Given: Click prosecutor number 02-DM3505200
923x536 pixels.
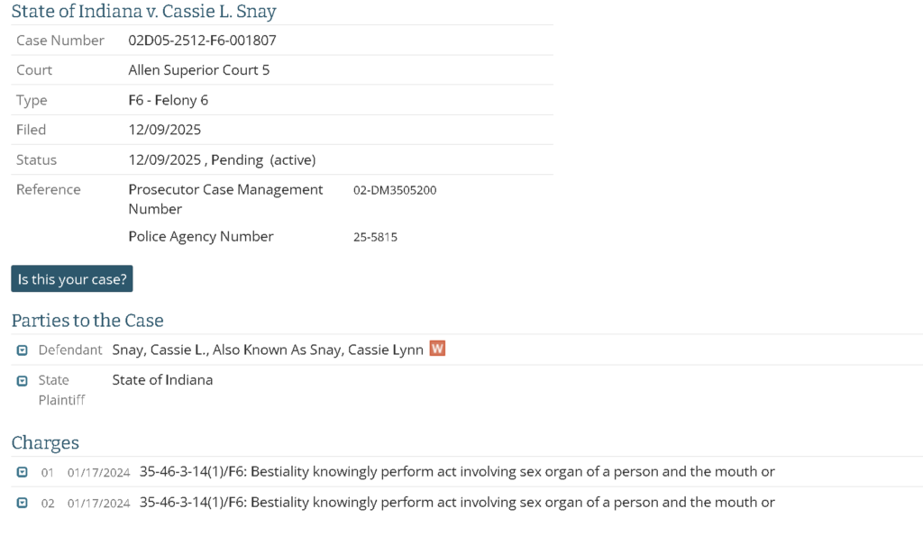Looking at the screenshot, I should coord(395,190).
